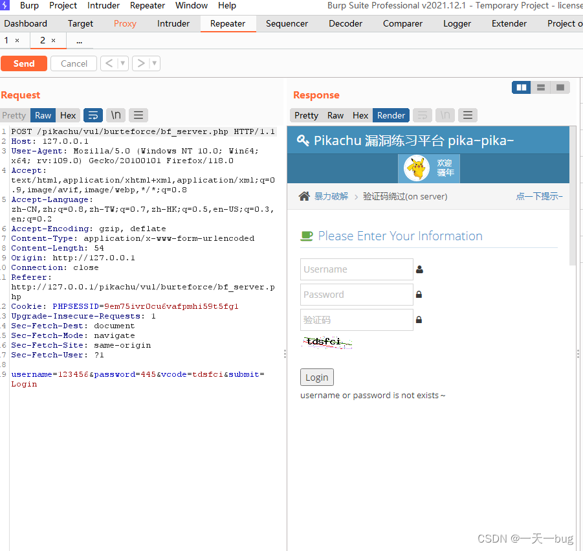Click the Pikachu avatar image
This screenshot has width=583, height=551.
(x=417, y=168)
